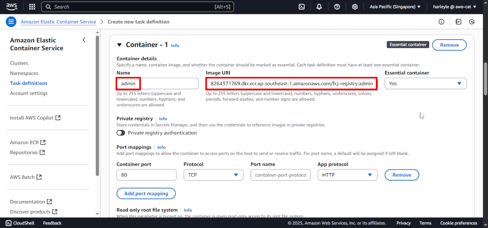Click the Essential container badge
Image resolution: width=488 pixels, height=228 pixels.
point(408,45)
